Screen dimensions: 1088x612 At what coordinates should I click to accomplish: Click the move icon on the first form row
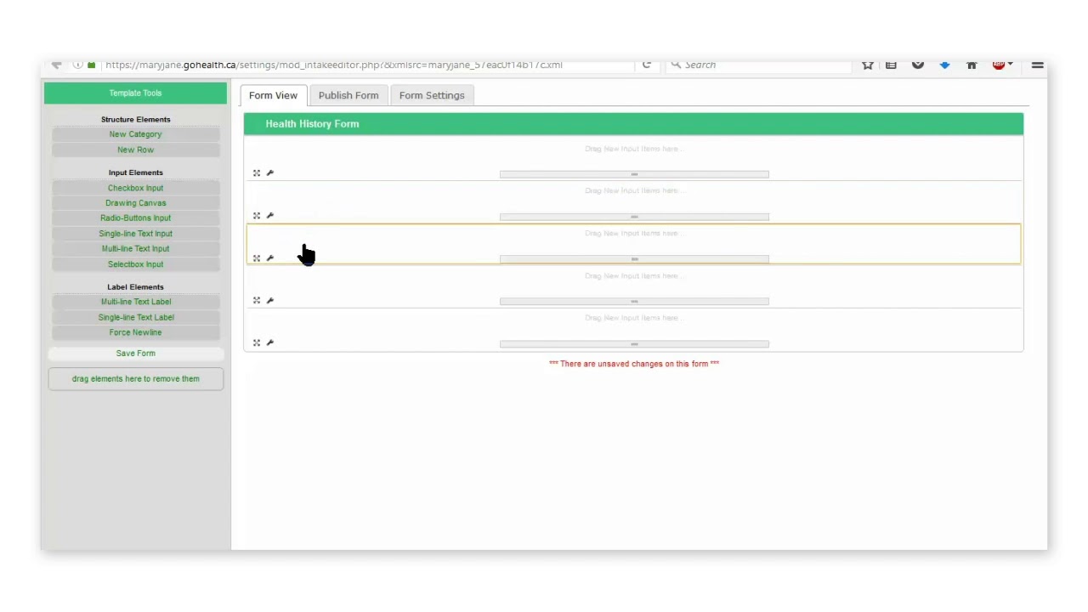point(257,173)
